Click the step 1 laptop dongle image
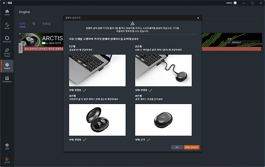This screenshot has width=265, height=167. (97, 71)
